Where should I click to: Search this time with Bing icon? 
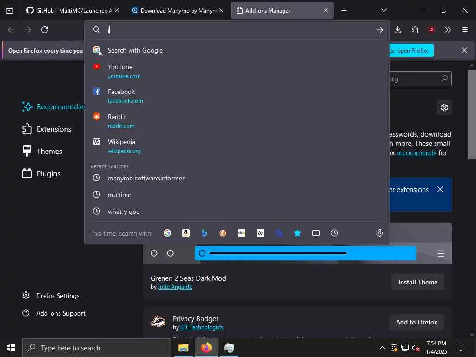coord(205,233)
